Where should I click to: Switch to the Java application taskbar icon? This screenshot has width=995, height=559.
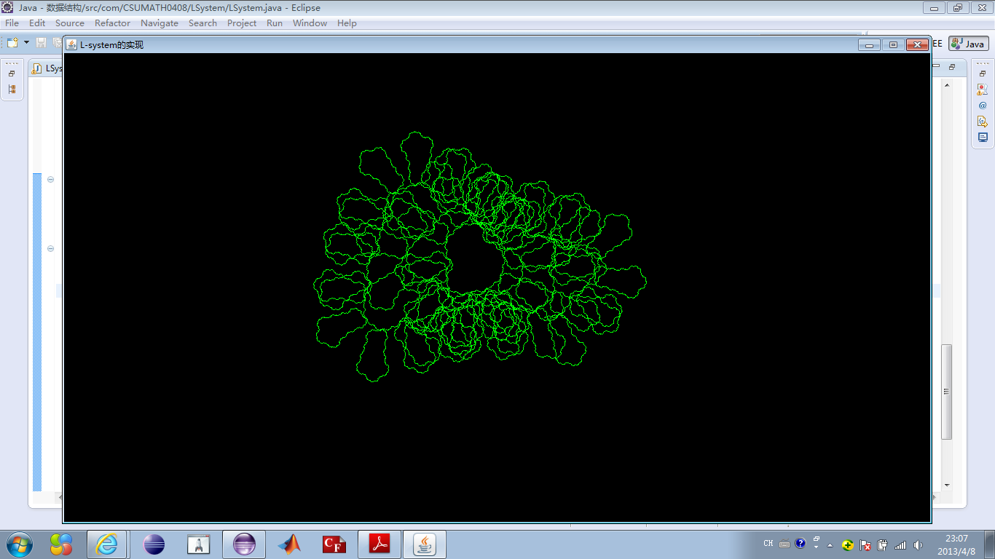[x=425, y=544]
